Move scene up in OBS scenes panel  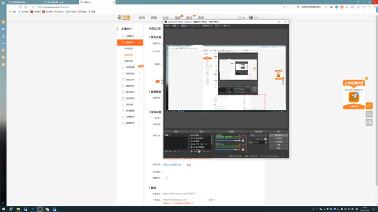[x=175, y=152]
